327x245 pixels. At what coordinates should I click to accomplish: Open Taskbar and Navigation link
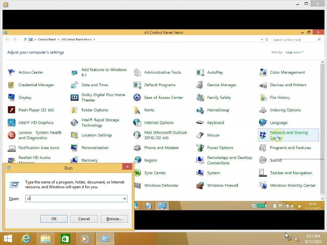(x=291, y=173)
